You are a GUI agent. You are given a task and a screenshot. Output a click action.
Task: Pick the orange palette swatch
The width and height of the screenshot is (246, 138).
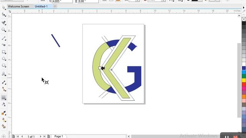[244, 96]
